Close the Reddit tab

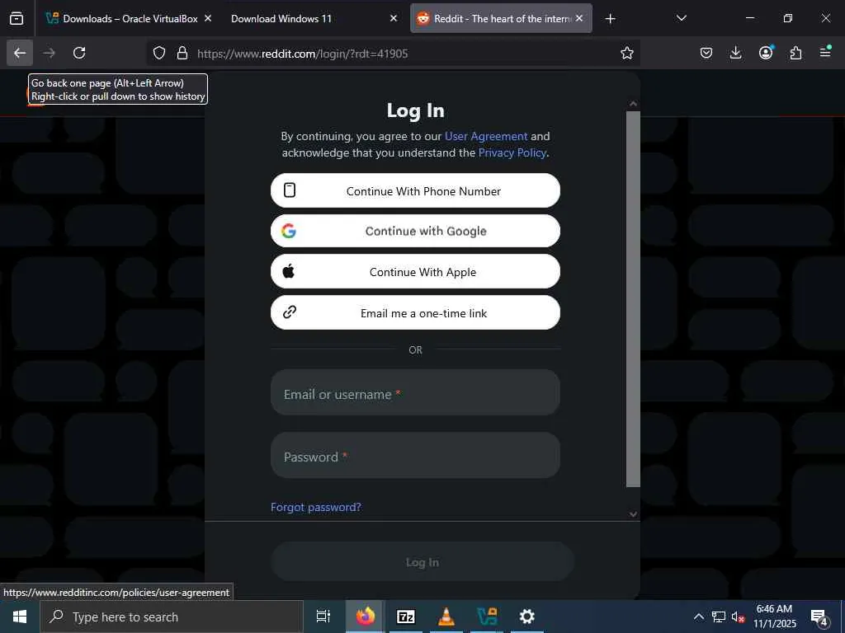pyautogui.click(x=579, y=18)
